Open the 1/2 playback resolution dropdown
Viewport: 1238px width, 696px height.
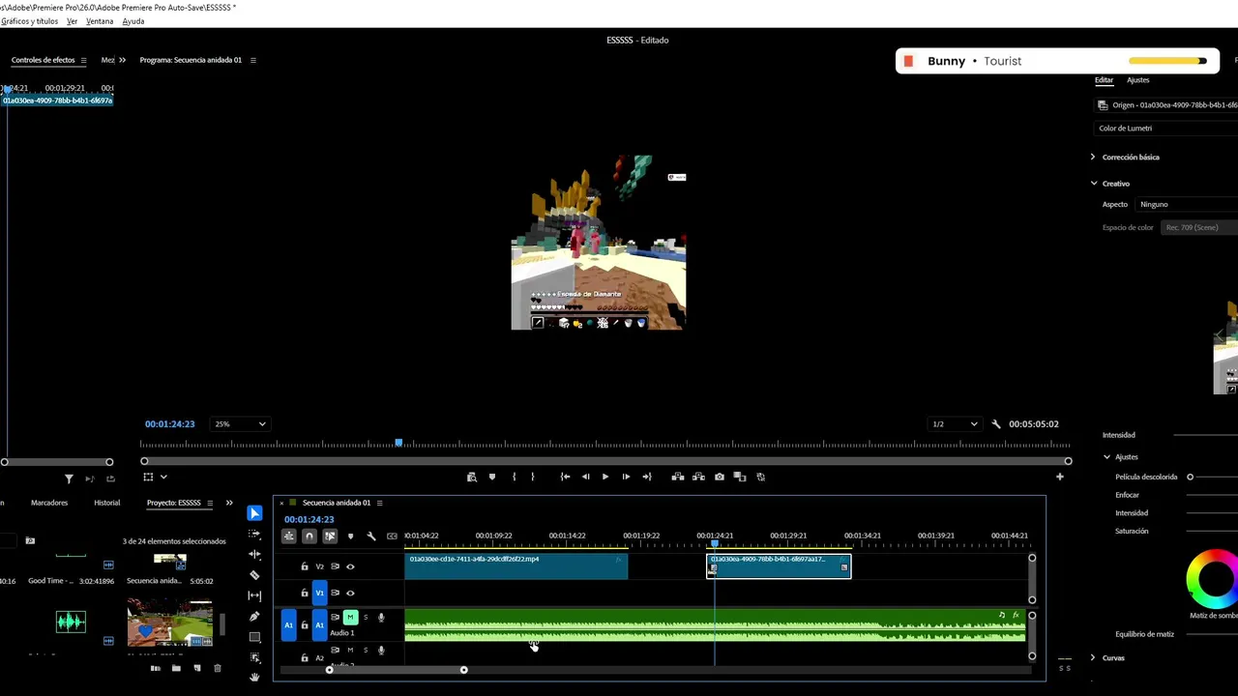tap(954, 424)
